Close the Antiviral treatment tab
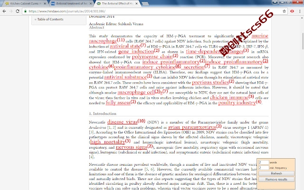Screen dimensions: 304x190 click(x=91, y=3)
